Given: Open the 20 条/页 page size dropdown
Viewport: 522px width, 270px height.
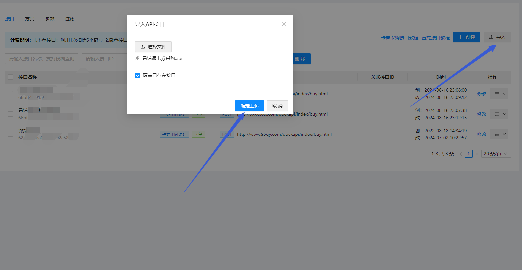Looking at the screenshot, I should click(496, 154).
